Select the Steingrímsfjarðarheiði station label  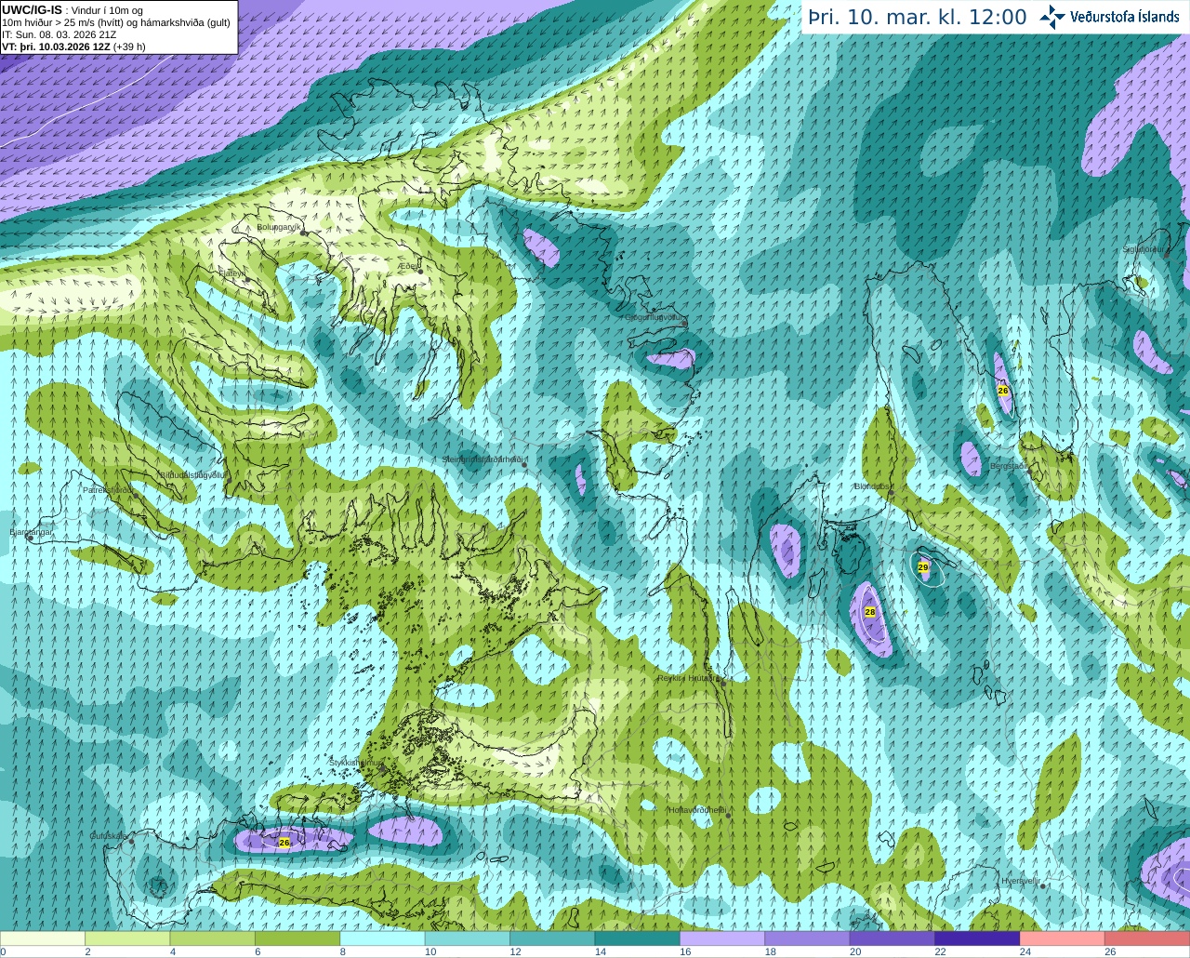click(x=481, y=459)
